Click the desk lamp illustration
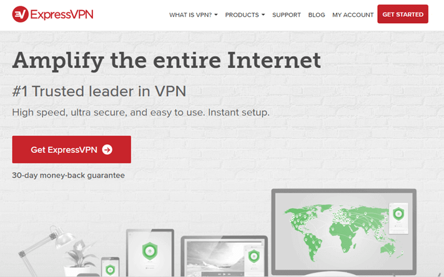444x277 pixels. click(41, 248)
